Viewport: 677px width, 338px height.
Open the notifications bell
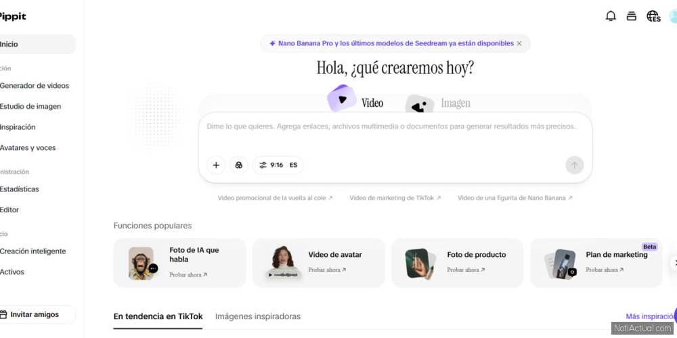coord(611,16)
